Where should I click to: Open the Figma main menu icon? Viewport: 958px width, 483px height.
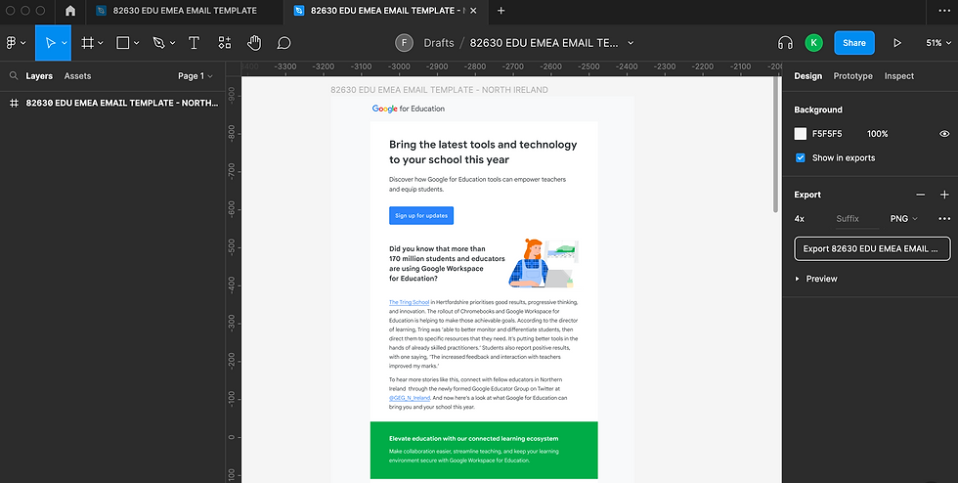click(x=11, y=43)
